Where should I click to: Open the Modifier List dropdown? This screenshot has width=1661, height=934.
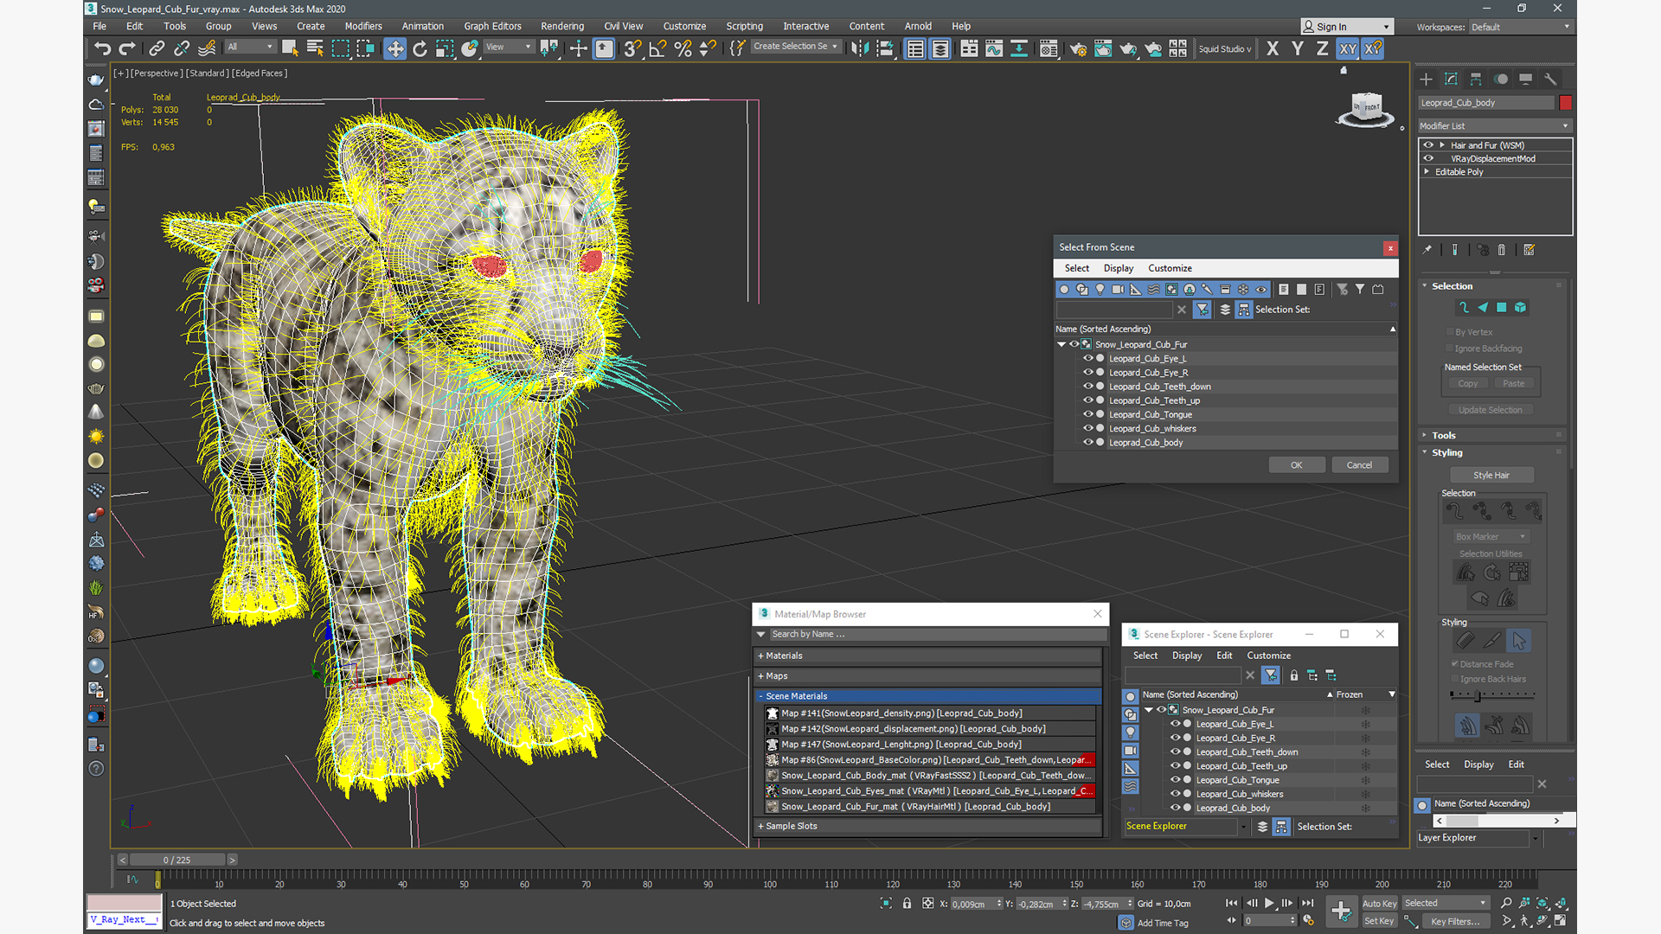coord(1494,126)
